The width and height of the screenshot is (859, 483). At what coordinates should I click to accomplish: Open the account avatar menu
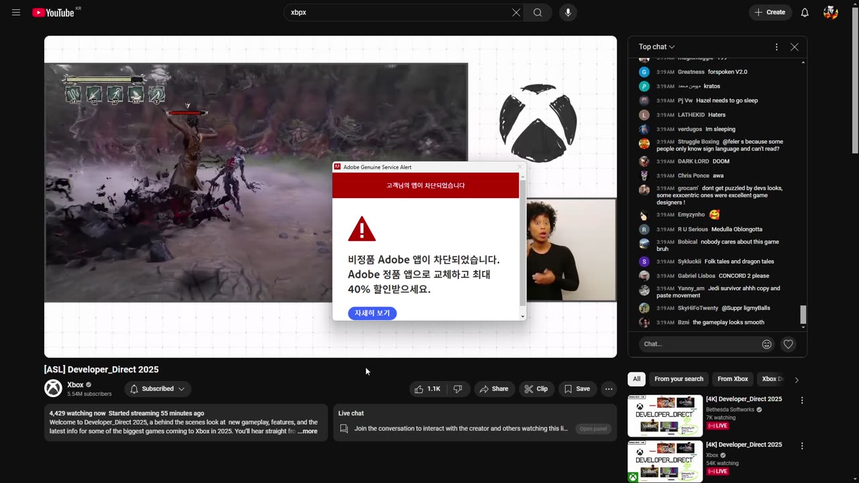pyautogui.click(x=831, y=13)
